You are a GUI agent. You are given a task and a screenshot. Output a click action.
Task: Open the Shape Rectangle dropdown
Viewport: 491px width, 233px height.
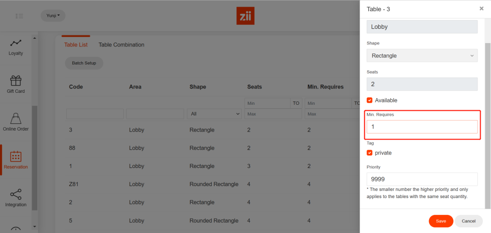coord(422,55)
